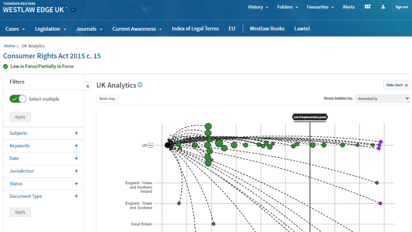Click the plus icon next to Keywords
This screenshot has width=412, height=232.
click(x=76, y=146)
